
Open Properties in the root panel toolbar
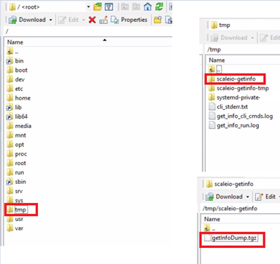(129, 20)
